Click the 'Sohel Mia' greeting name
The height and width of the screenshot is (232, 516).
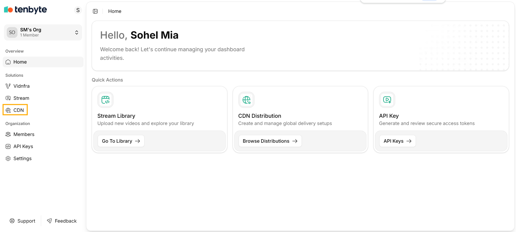pos(154,35)
